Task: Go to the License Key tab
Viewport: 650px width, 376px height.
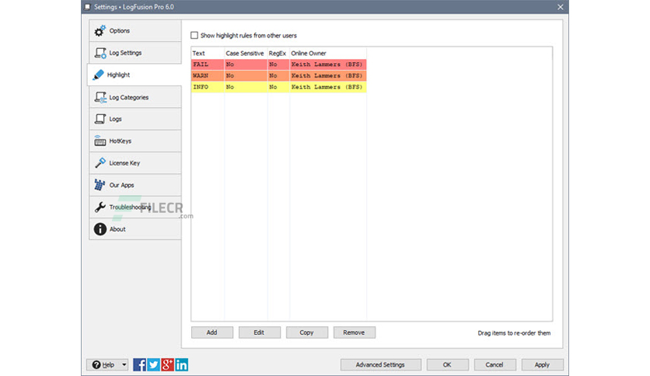Action: pos(135,163)
